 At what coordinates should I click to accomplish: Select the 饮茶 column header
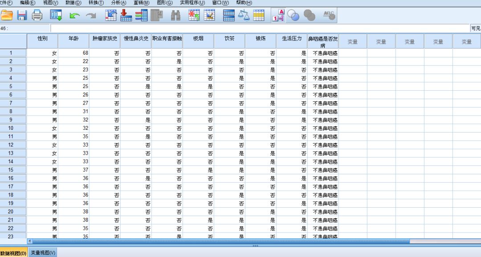[x=230, y=41]
